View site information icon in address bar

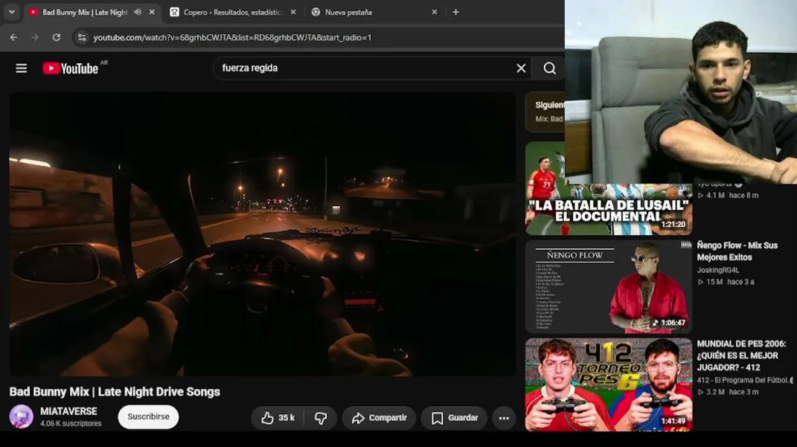(x=81, y=37)
